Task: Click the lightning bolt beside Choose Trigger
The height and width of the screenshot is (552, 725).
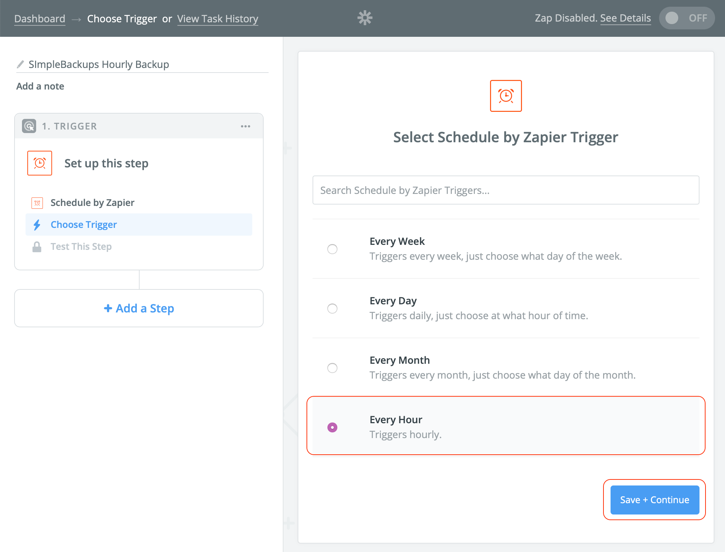Action: (37, 224)
